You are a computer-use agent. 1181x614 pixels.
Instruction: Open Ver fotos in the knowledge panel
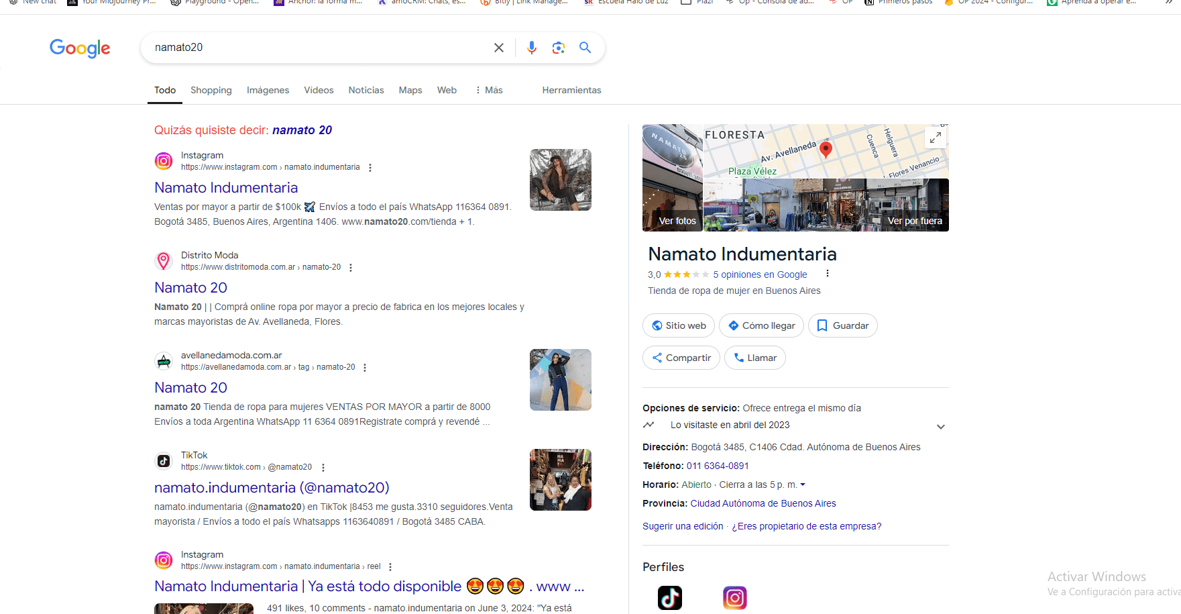(x=673, y=178)
